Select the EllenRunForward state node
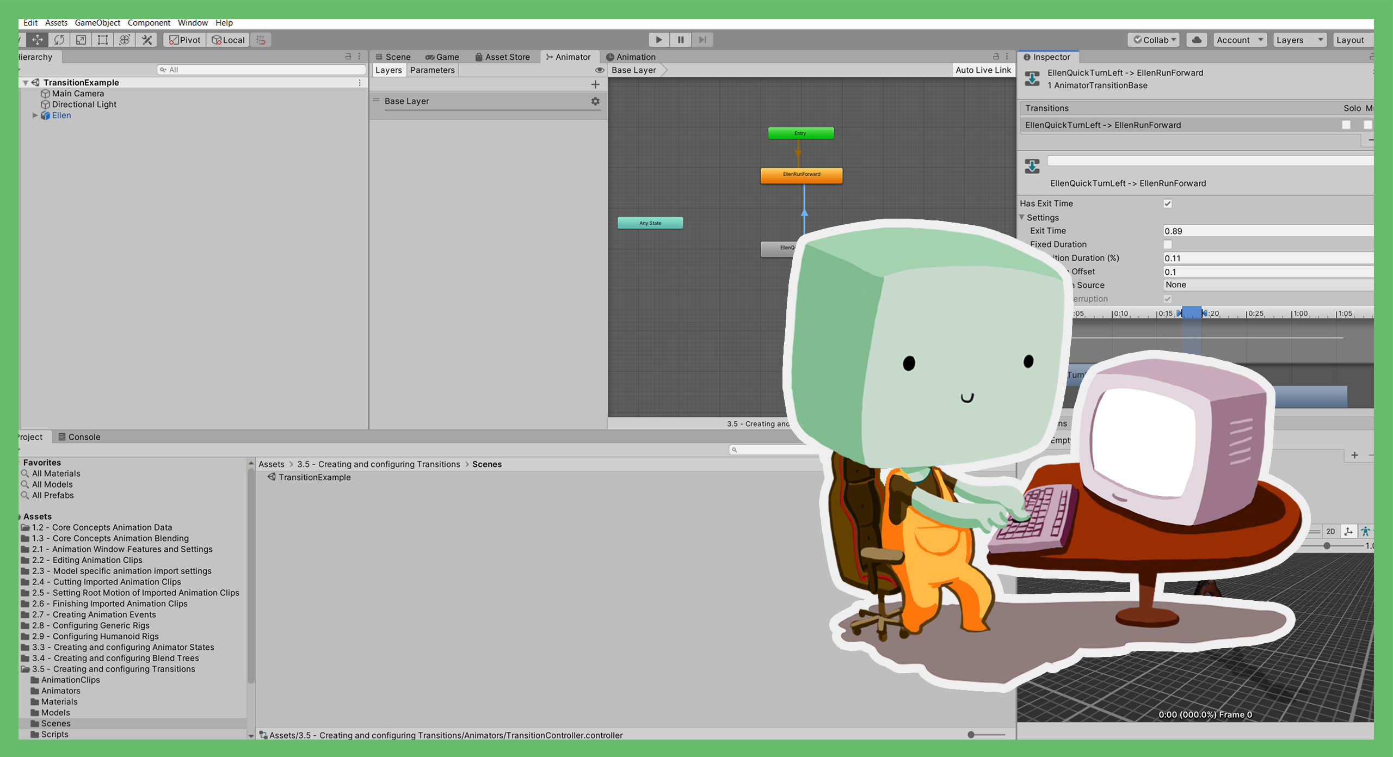 [801, 175]
